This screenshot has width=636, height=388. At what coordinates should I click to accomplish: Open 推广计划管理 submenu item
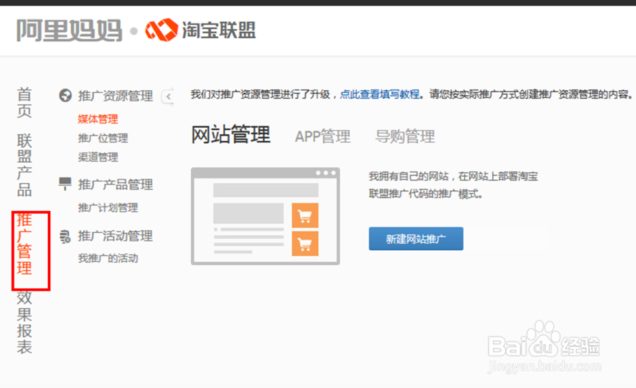pos(108,208)
